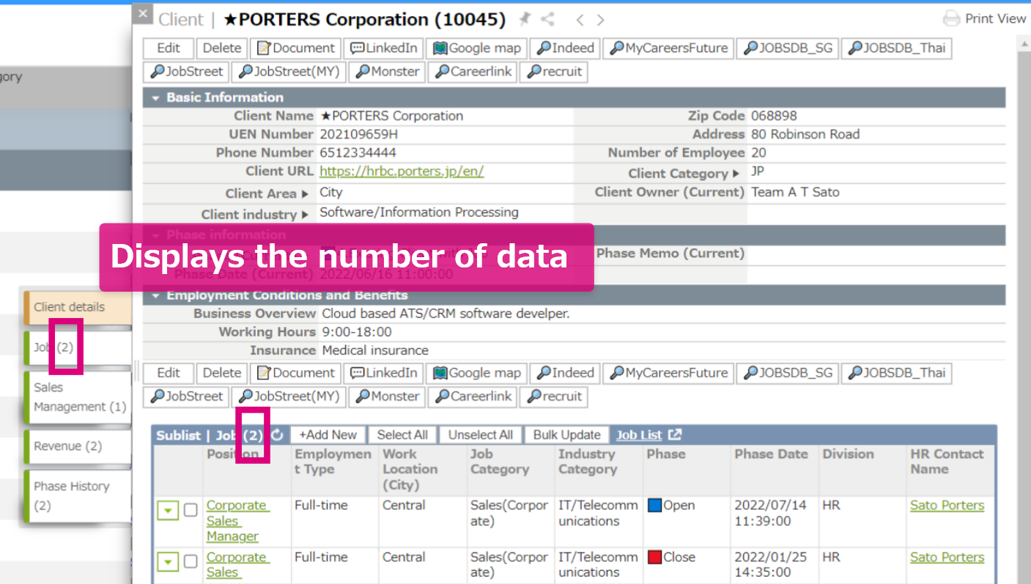Click Unselect All in sublist
This screenshot has height=584, width=1031.
click(x=480, y=435)
